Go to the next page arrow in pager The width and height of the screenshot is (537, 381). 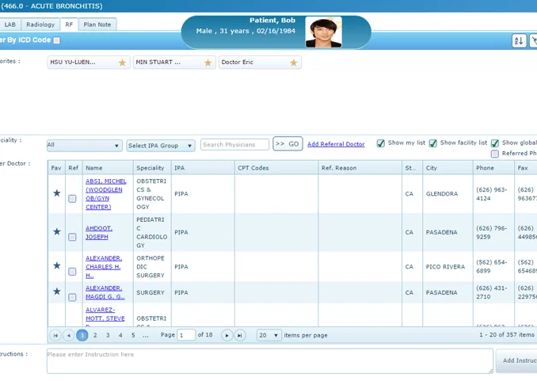point(227,336)
